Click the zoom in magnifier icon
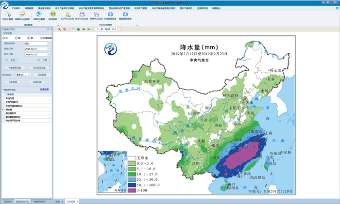Viewport: 340px width, 204px height. (59, 29)
